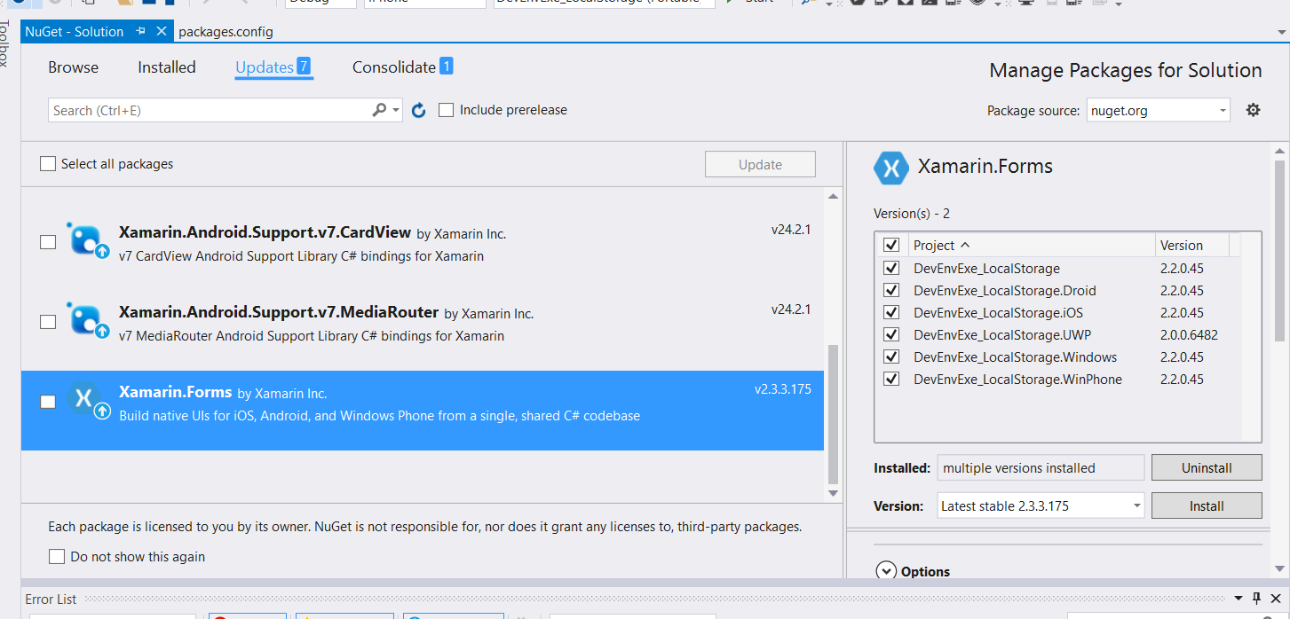Switch to packages.config document tab
This screenshot has width=1290, height=619.
point(226,32)
